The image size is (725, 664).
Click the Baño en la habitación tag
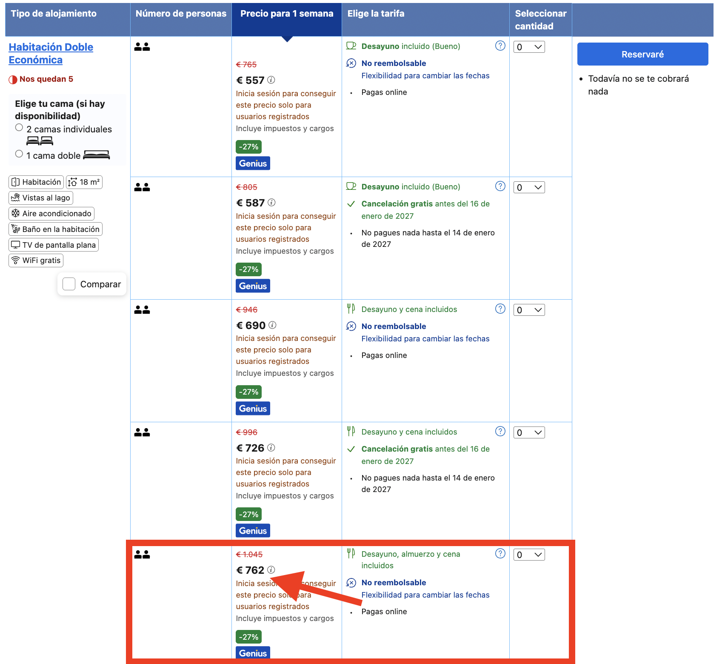coord(55,229)
